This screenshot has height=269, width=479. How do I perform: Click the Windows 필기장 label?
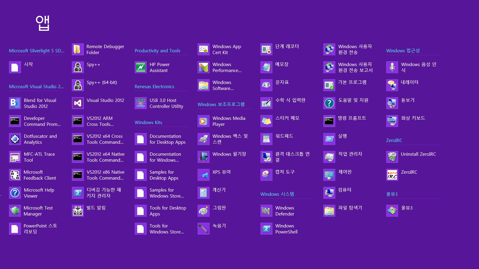tap(229, 154)
